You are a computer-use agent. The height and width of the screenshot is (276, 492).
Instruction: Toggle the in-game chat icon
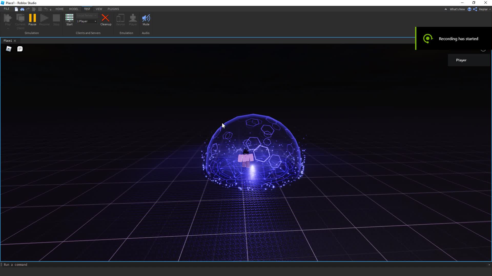[20, 49]
